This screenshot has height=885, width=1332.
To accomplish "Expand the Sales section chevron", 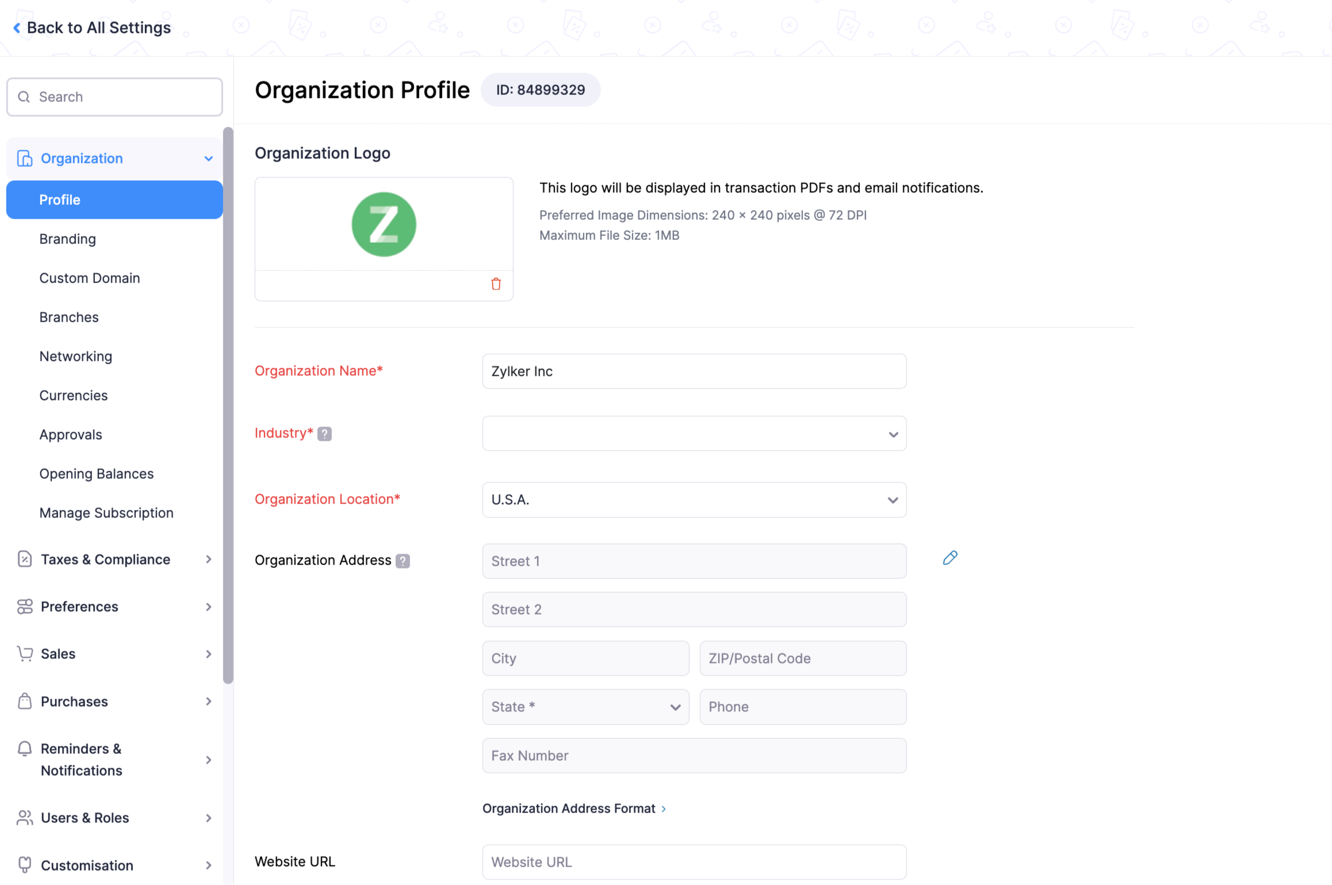I will [208, 652].
